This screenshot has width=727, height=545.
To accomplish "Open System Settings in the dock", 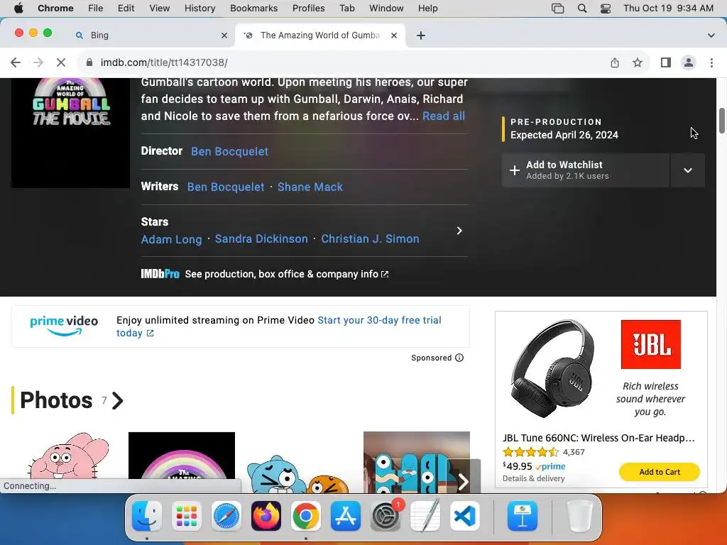I will pos(386,516).
